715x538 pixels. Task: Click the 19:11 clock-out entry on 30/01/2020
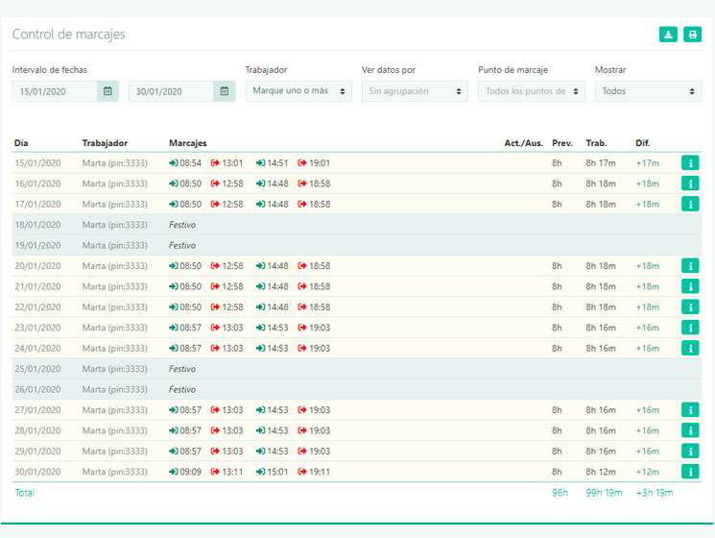point(314,472)
